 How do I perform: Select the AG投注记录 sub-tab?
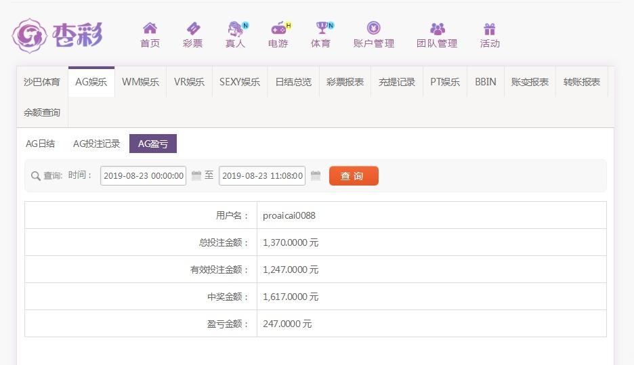96,144
